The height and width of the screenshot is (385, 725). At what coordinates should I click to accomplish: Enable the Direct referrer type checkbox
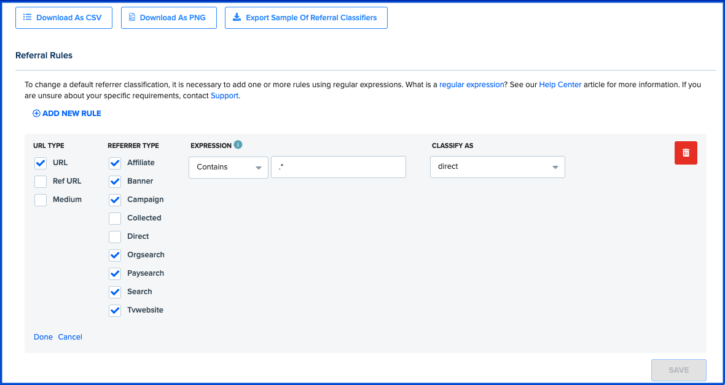tap(114, 236)
